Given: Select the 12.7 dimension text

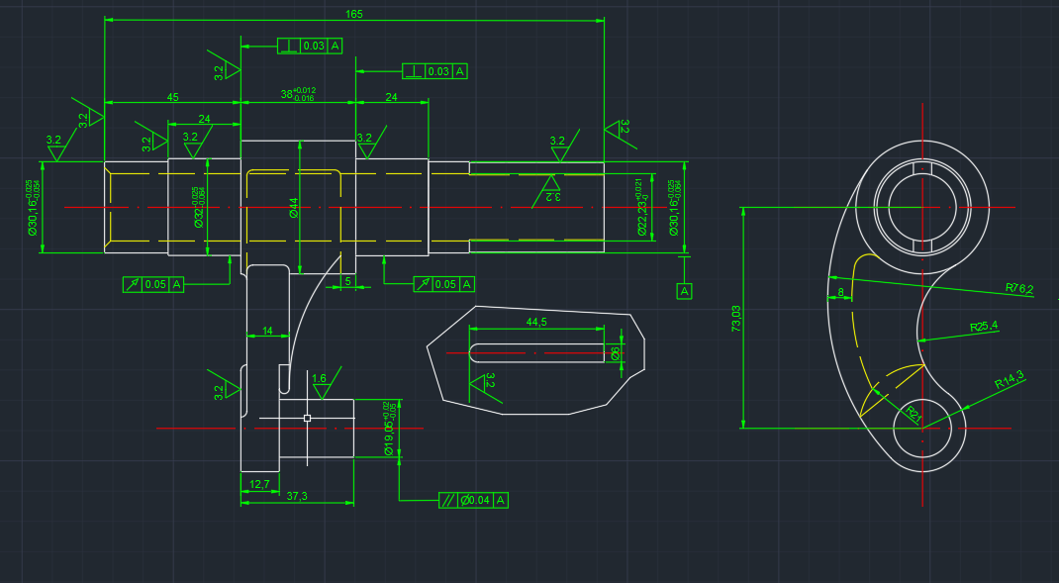Looking at the screenshot, I should [x=259, y=484].
